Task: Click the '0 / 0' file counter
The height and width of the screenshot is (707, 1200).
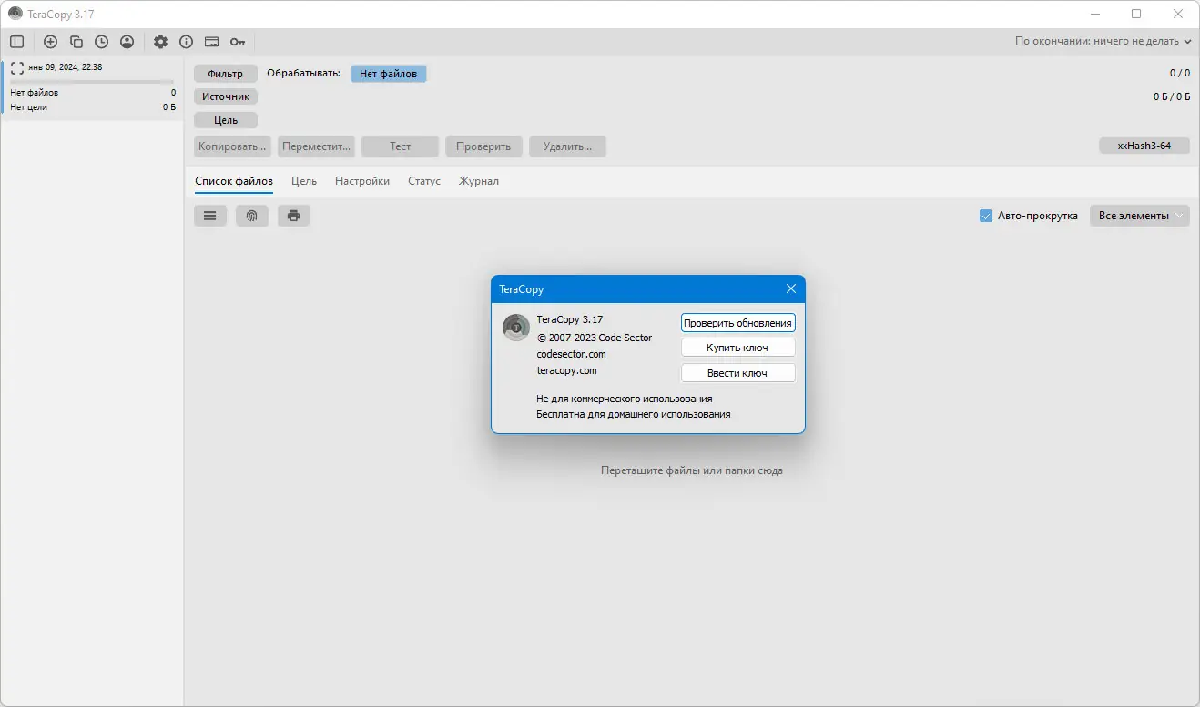Action: pyautogui.click(x=1180, y=73)
